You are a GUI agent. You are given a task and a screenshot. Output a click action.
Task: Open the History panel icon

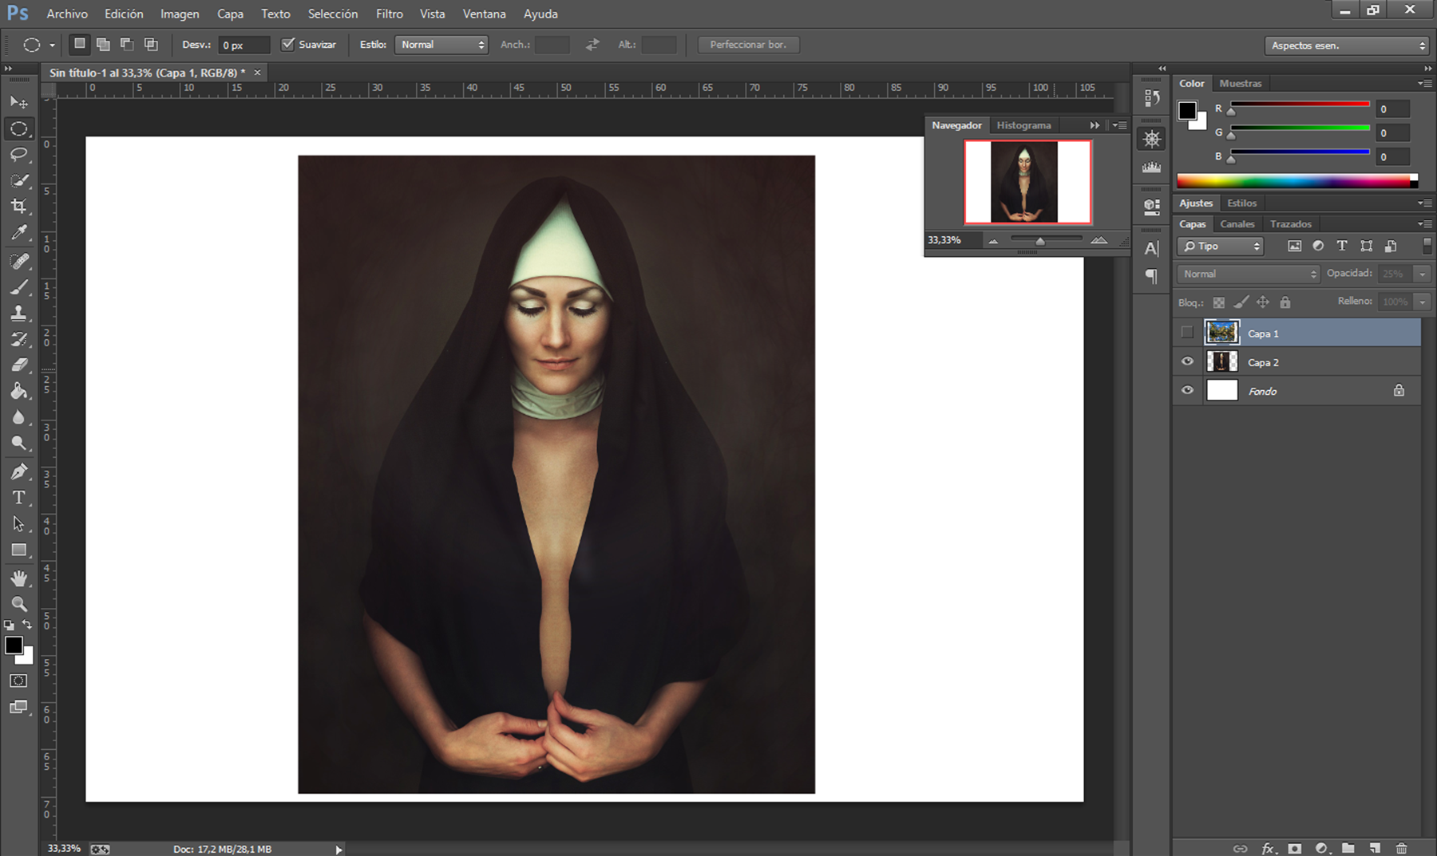[x=1152, y=97]
